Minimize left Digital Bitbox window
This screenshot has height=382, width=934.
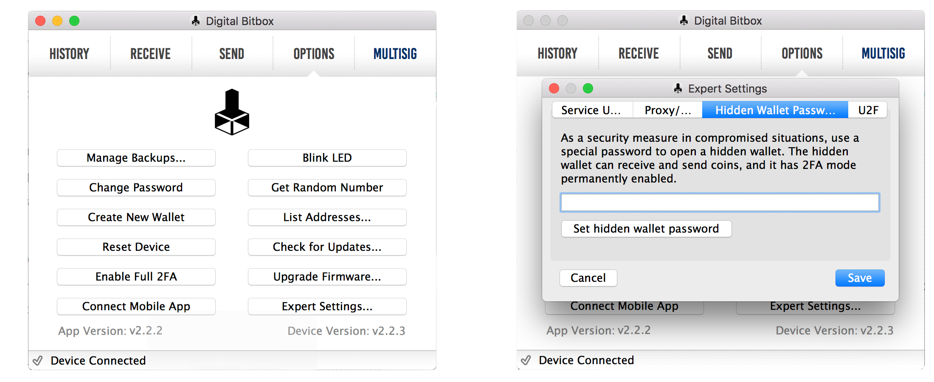click(x=57, y=21)
